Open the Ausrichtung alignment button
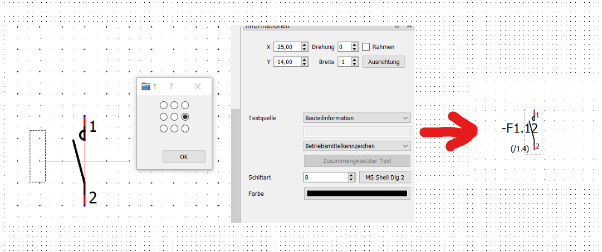602x252 pixels. [x=384, y=62]
